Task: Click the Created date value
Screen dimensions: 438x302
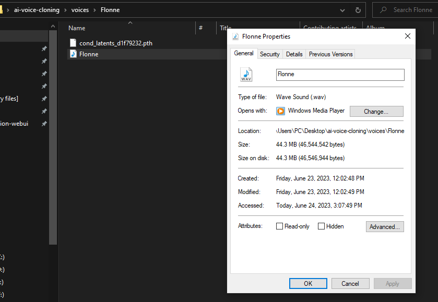Action: pyautogui.click(x=320, y=178)
